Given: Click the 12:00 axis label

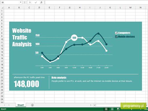Looking at the screenshot, I should point(74,68).
